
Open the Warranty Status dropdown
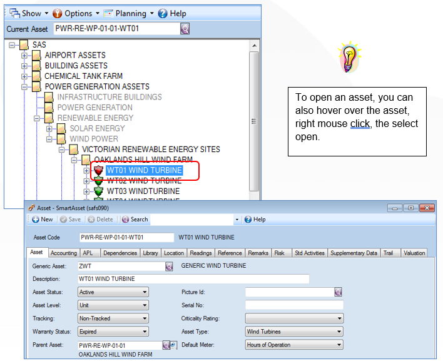[x=113, y=332]
